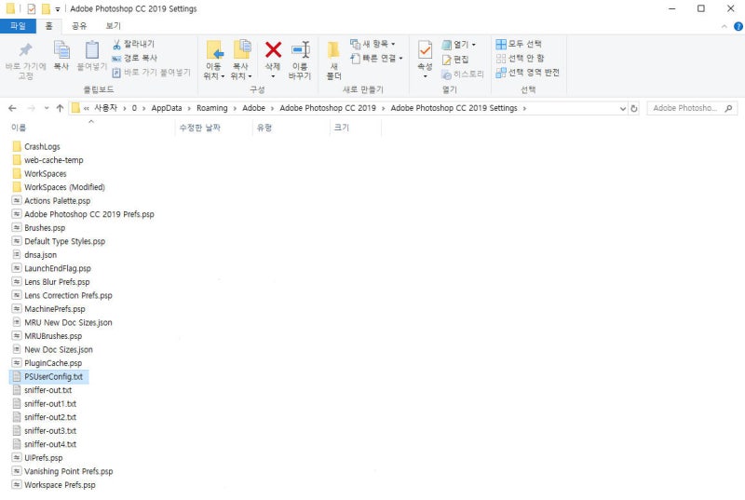Click the Refresh button beside address bar

click(x=633, y=108)
